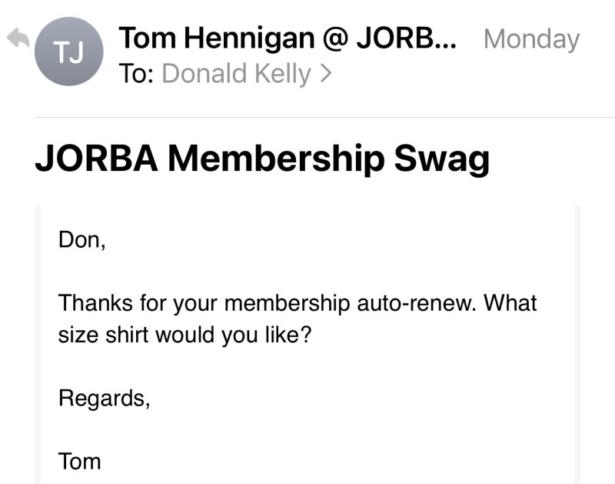Click the "size shirt would you like?" line
Screen dimensions: 615x484
coord(184,337)
